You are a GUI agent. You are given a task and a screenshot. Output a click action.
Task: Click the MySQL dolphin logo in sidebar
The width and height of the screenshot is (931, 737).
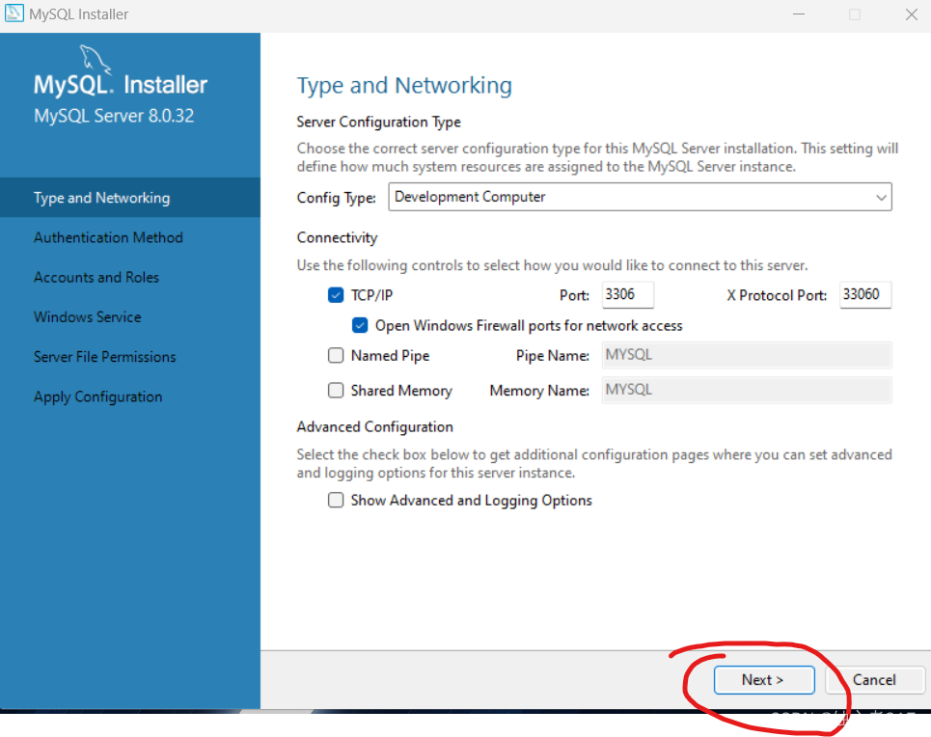[95, 60]
